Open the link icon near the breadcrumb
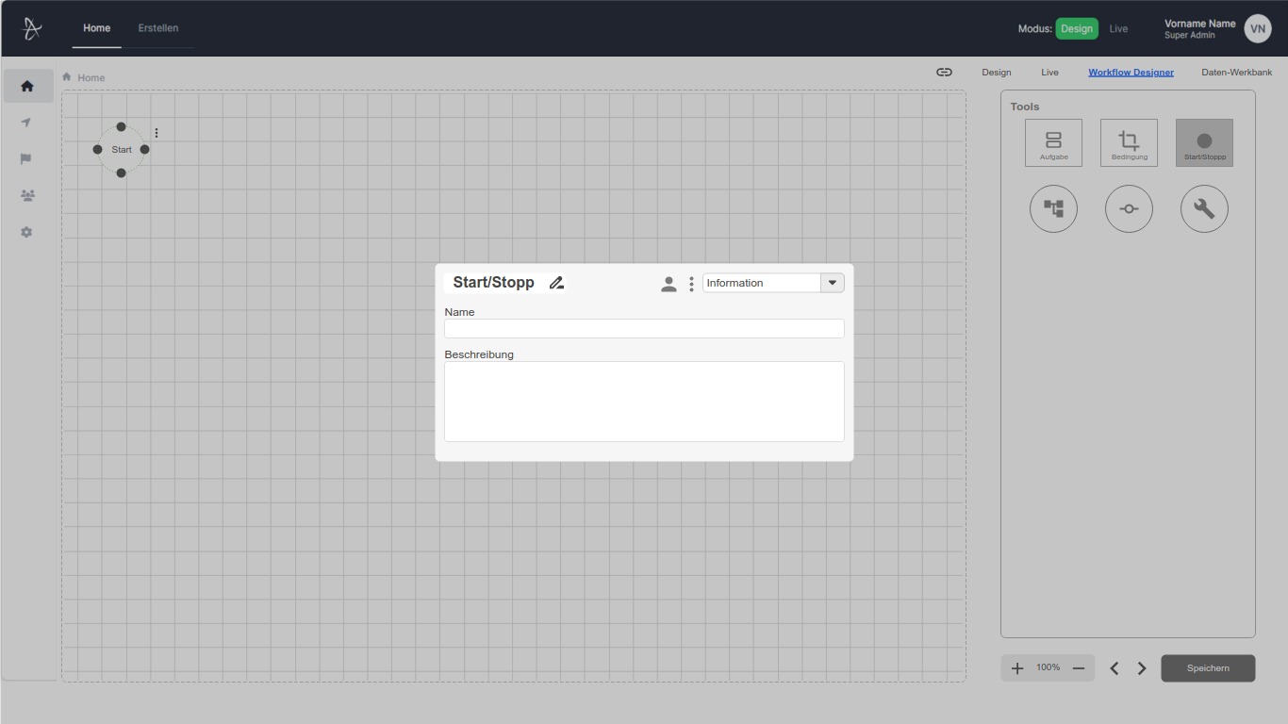The height and width of the screenshot is (724, 1288). coord(943,72)
